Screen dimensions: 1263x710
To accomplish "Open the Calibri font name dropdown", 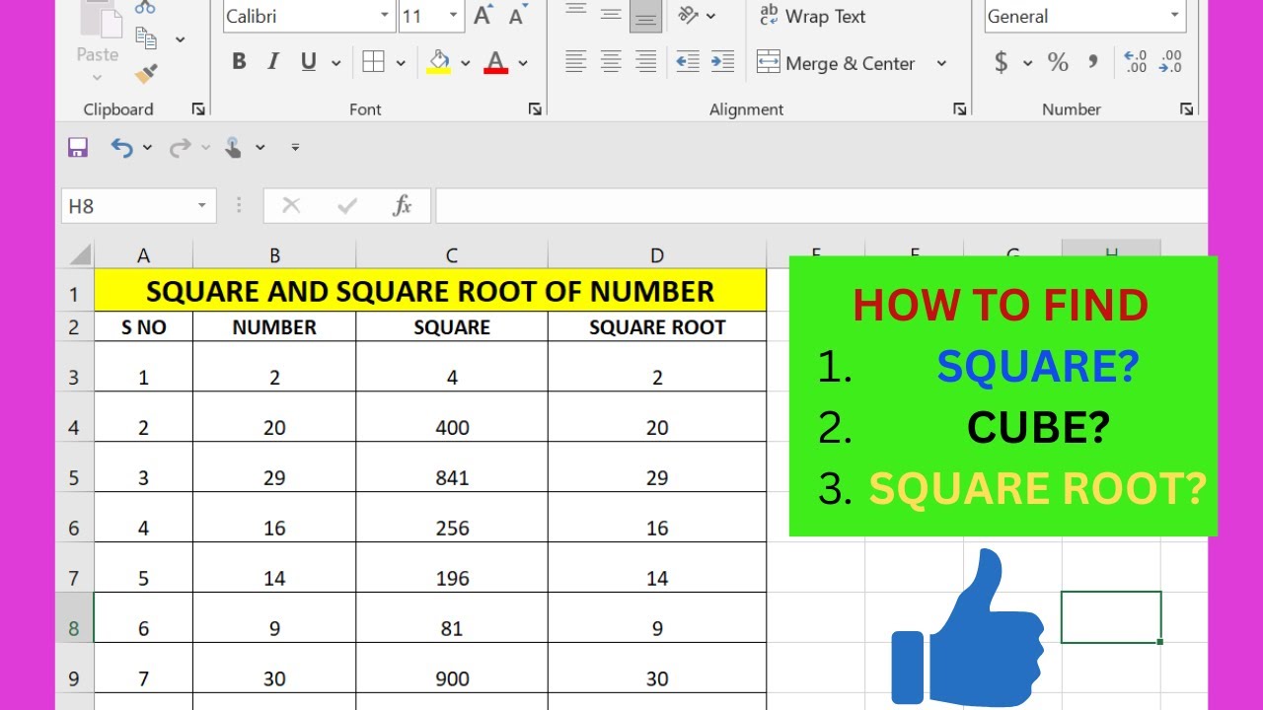I will click(x=385, y=16).
